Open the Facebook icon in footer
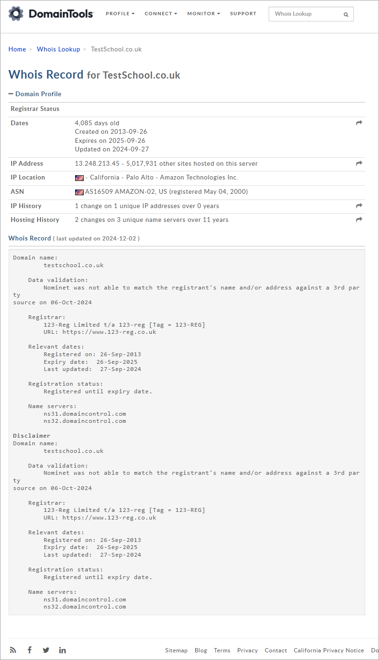 click(x=29, y=650)
